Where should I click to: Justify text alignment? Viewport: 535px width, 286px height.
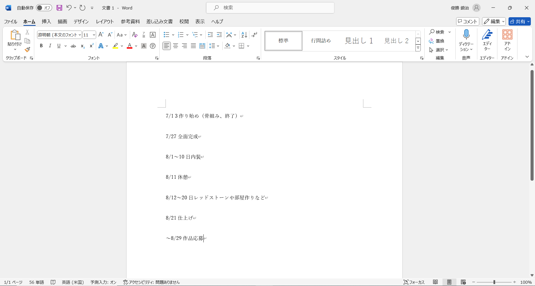pos(193,46)
